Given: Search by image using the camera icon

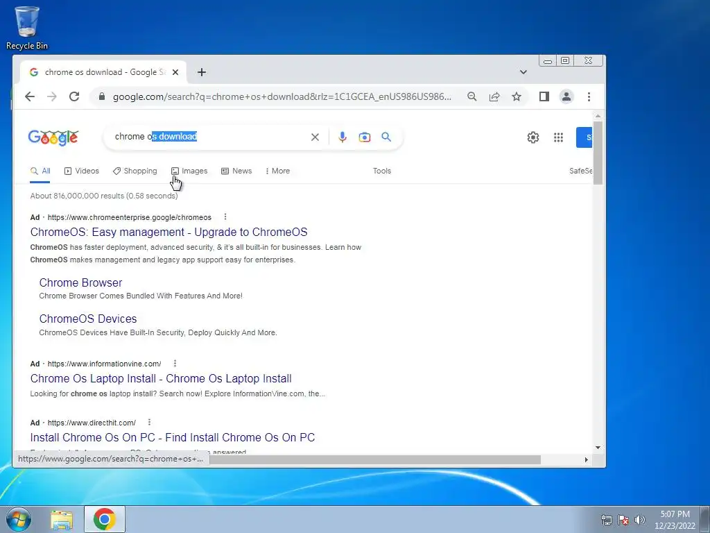Looking at the screenshot, I should pyautogui.click(x=365, y=137).
